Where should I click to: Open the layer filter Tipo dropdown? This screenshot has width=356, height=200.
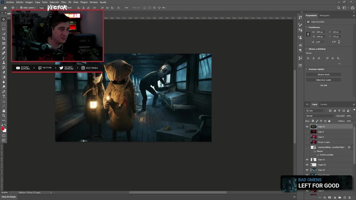[x=315, y=111]
